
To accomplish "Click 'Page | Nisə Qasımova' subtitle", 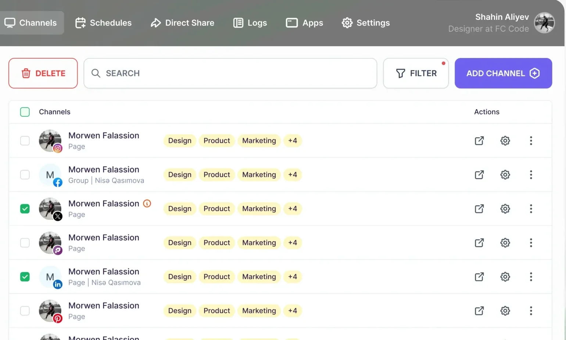I will point(104,283).
